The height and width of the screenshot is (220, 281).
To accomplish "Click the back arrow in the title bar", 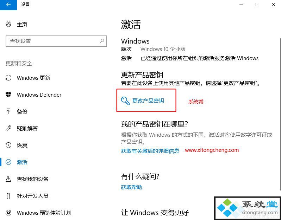I will click(x=8, y=5).
